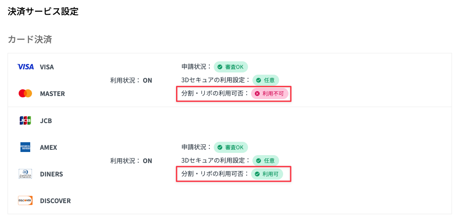Click the Diners Club logo icon
Screen dimensions: 460x224
click(25, 174)
